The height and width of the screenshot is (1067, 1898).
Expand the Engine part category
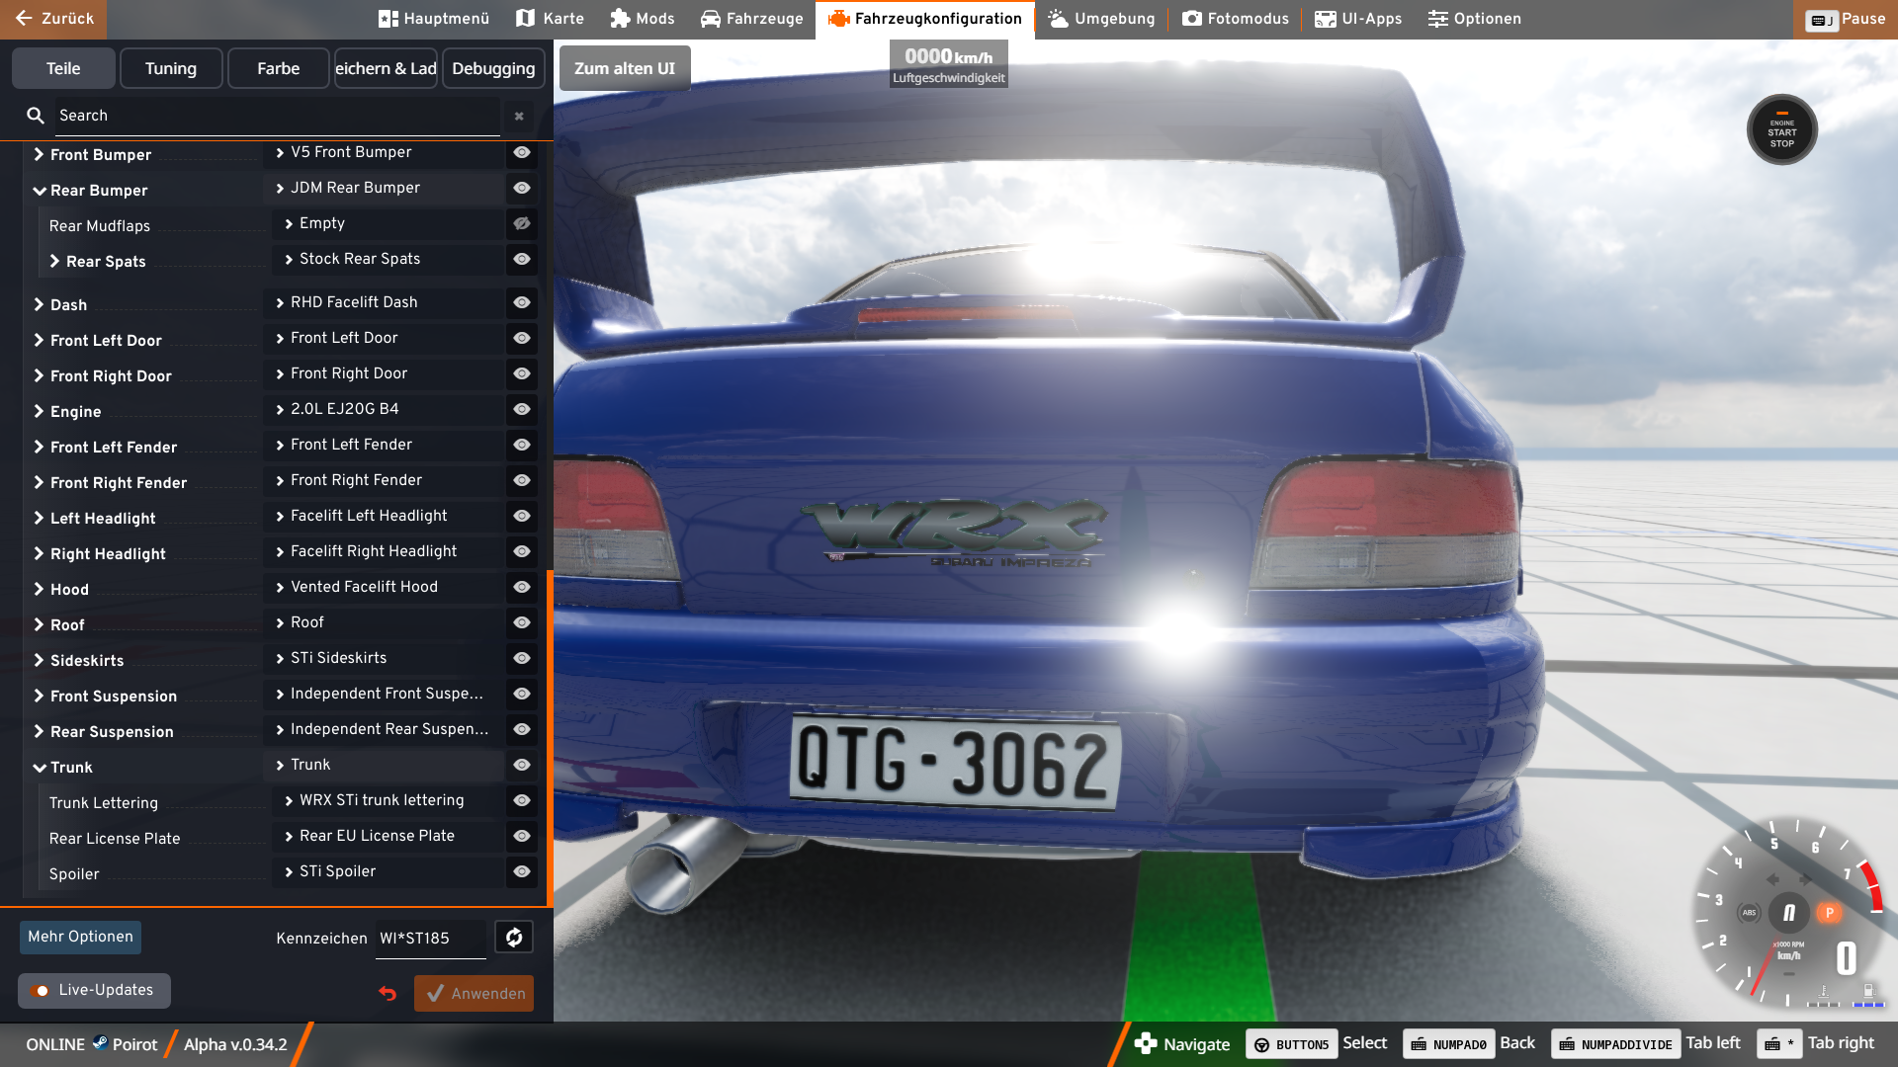pyautogui.click(x=40, y=412)
